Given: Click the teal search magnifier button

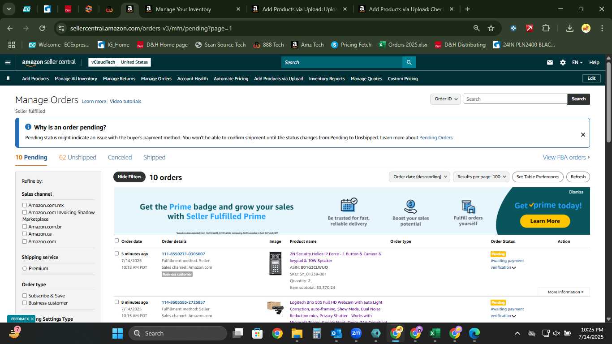Looking at the screenshot, I should point(409,62).
